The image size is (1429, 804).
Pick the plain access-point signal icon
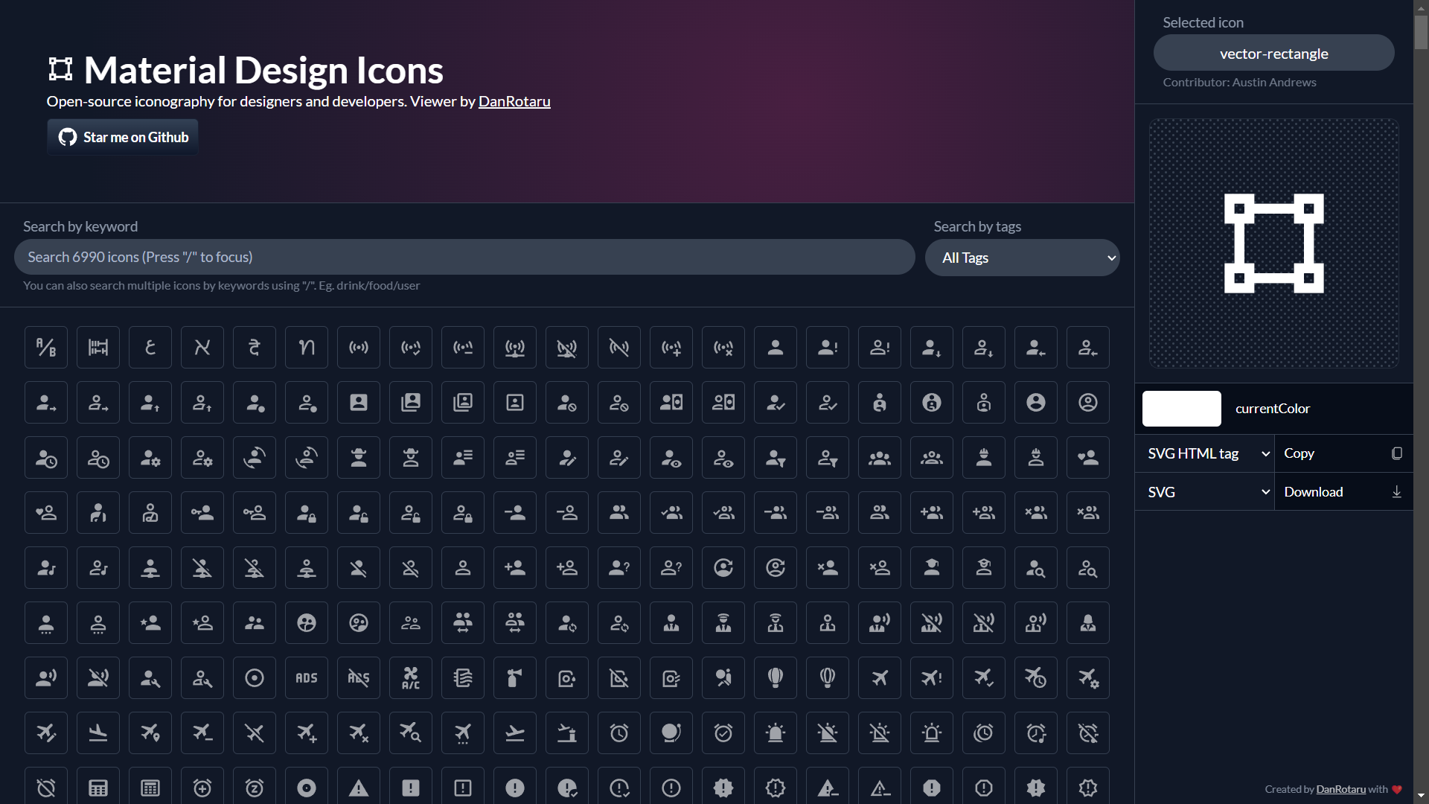tap(359, 347)
